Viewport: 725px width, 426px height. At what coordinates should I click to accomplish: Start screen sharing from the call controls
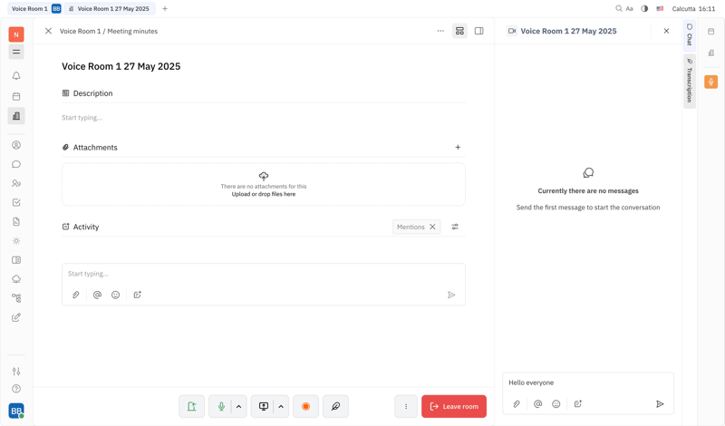pos(263,406)
